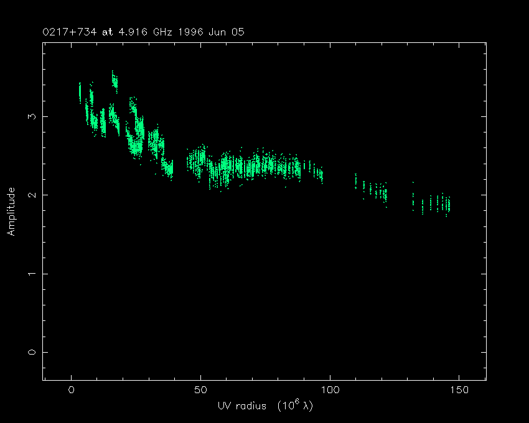Click the data points near UV radius 95
The width and height of the screenshot is (529, 423).
319,174
